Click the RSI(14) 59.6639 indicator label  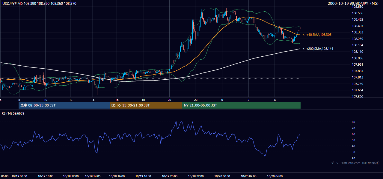pos(13,113)
